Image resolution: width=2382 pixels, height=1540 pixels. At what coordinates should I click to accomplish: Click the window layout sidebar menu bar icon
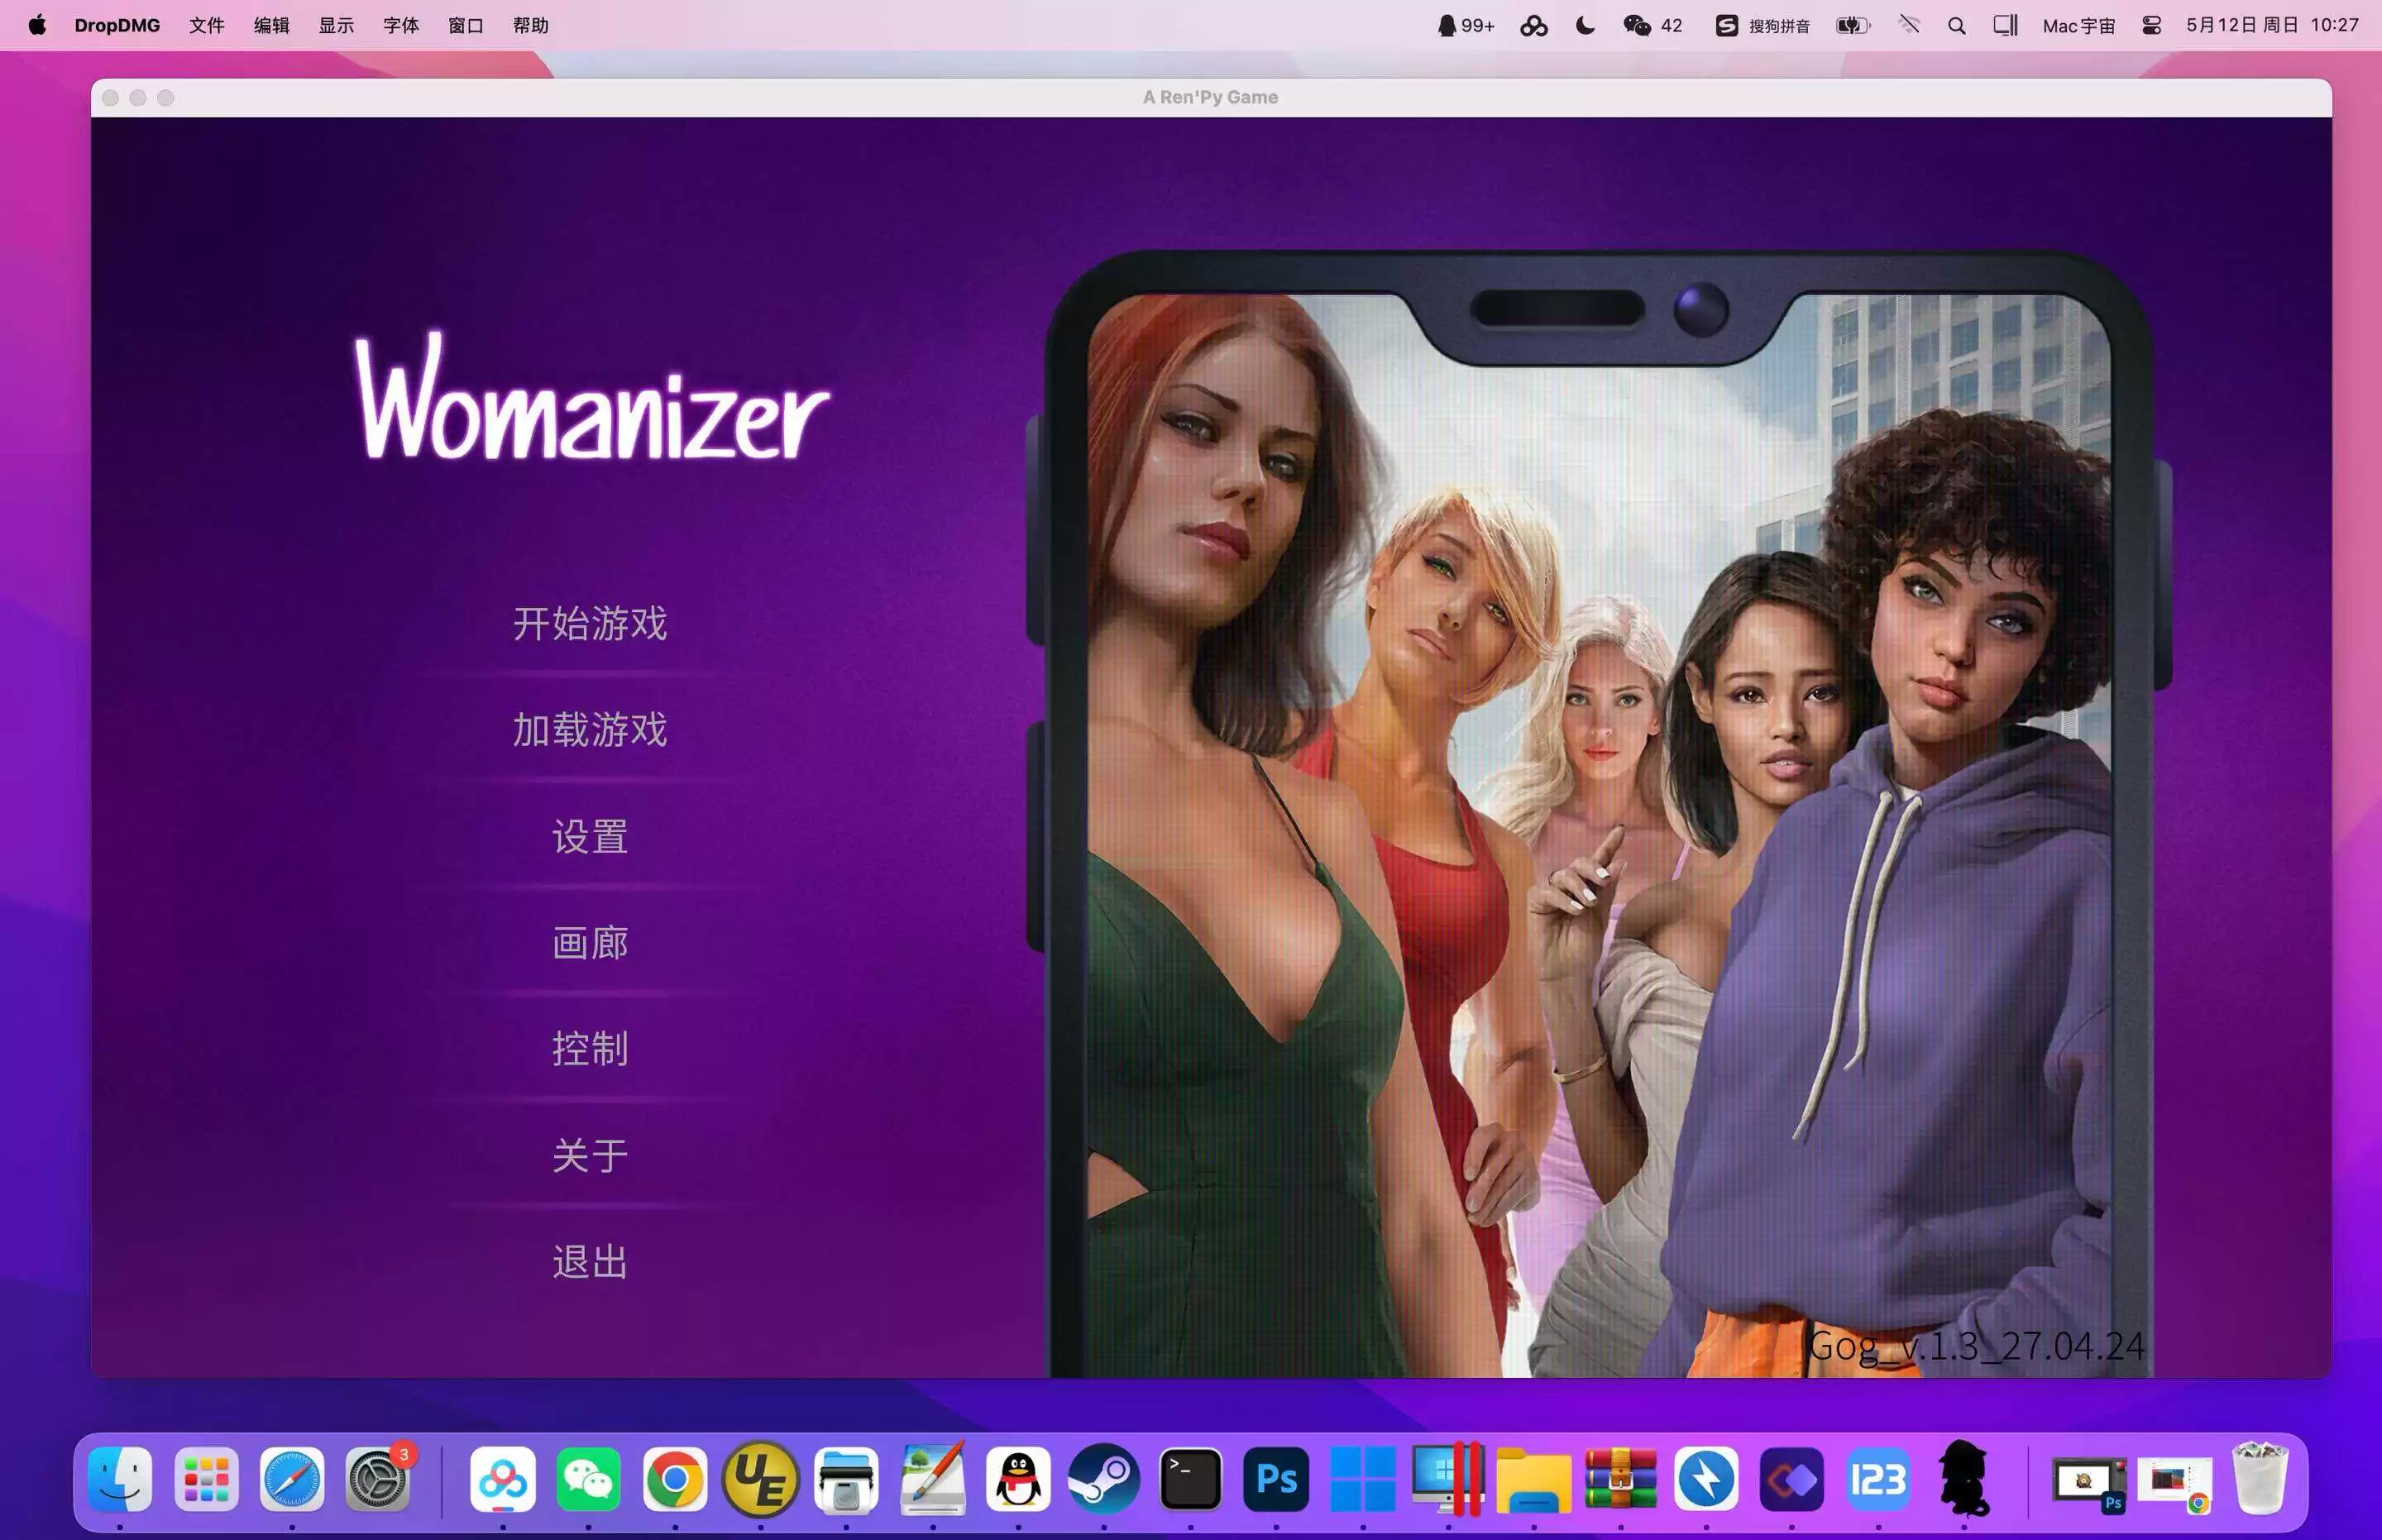(x=2005, y=25)
